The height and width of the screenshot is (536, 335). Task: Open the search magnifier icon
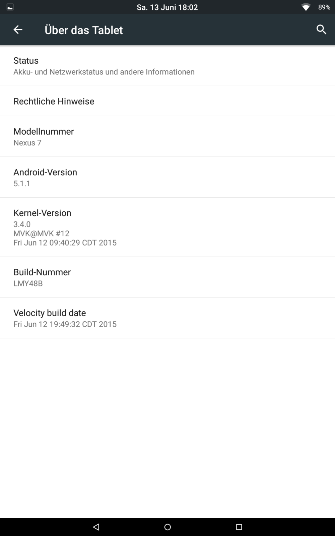point(321,29)
